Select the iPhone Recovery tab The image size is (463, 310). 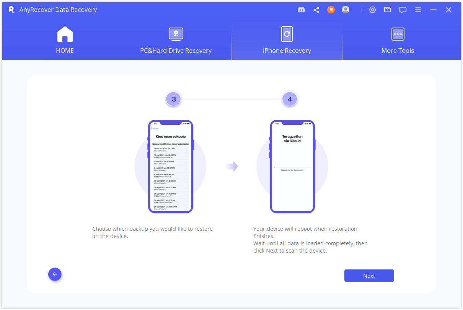point(287,41)
